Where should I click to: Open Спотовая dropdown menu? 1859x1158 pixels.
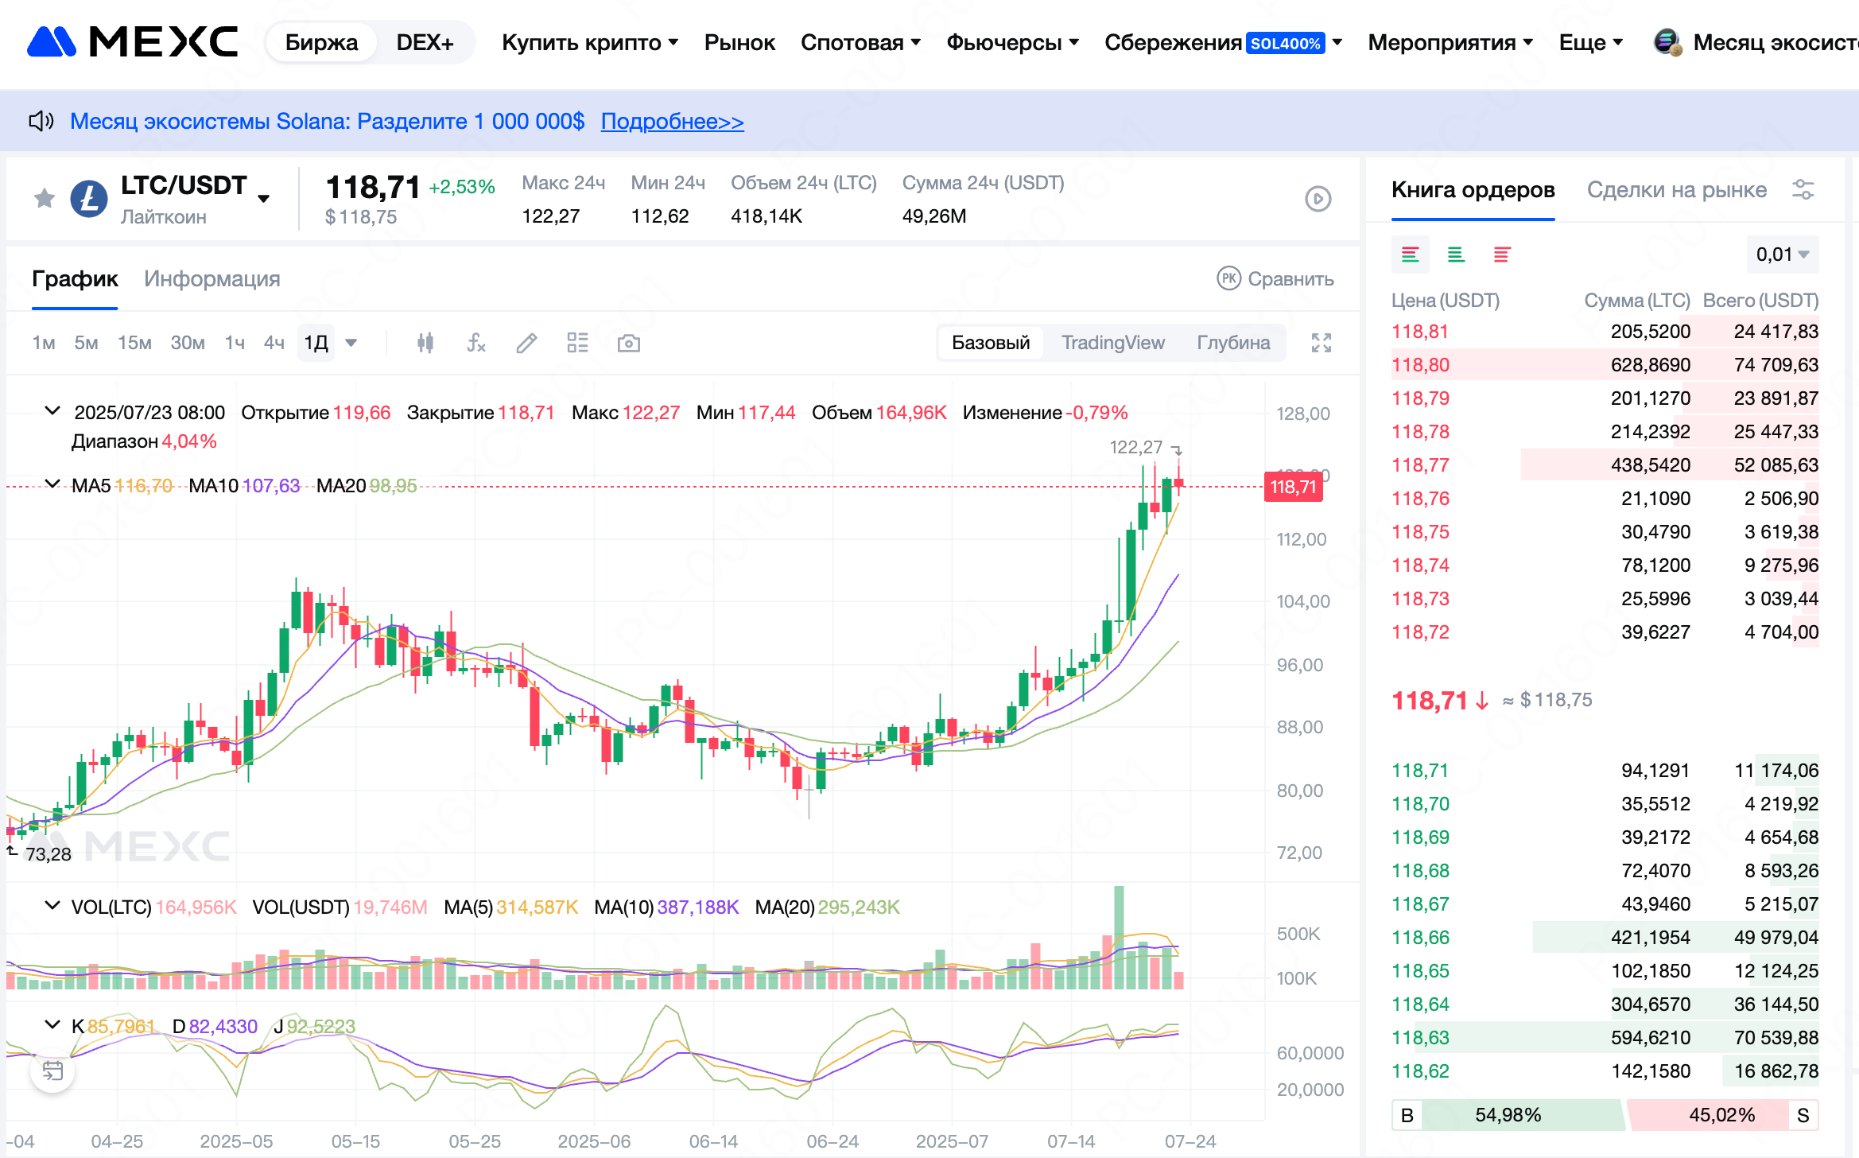(x=860, y=43)
